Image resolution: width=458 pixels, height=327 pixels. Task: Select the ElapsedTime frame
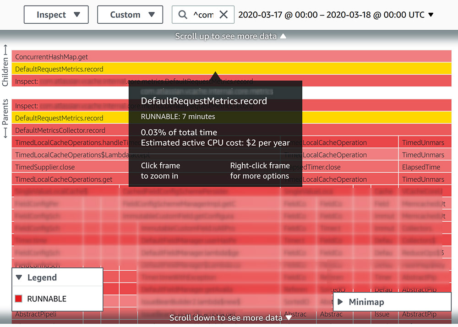(425, 167)
